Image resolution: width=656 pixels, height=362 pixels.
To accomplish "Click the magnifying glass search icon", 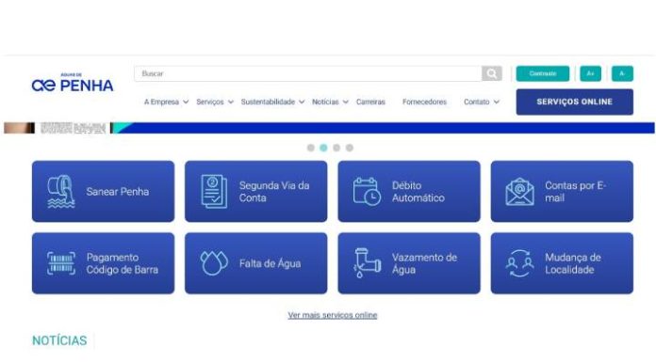I will 492,73.
